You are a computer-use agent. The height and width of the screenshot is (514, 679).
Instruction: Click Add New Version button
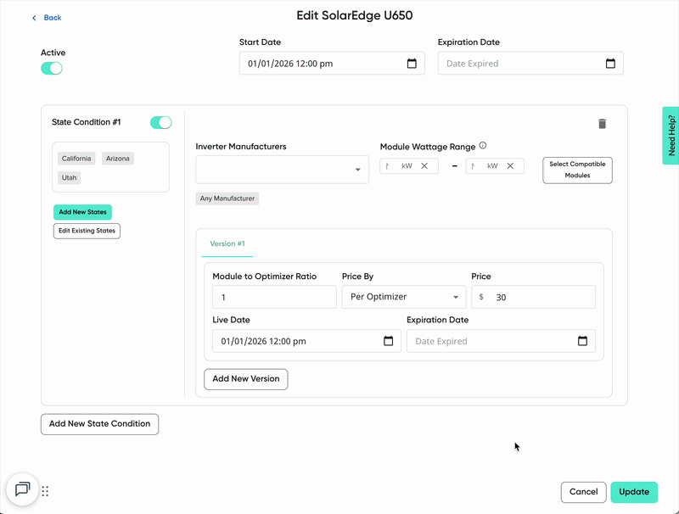click(x=246, y=379)
